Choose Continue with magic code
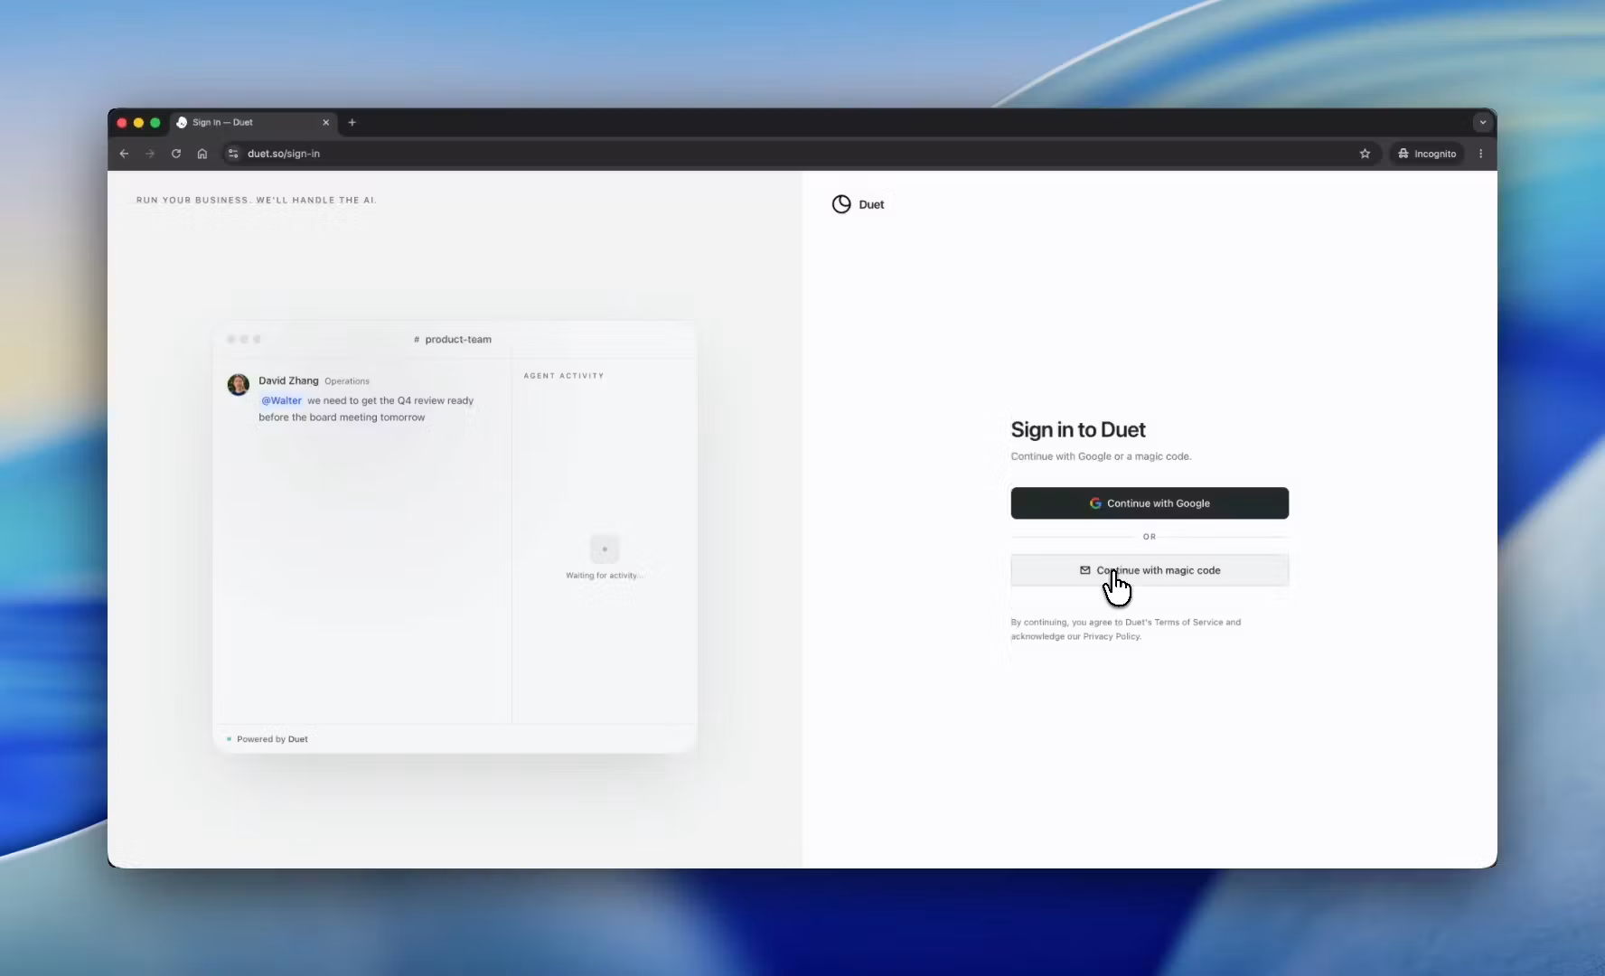The image size is (1605, 976). [1150, 570]
